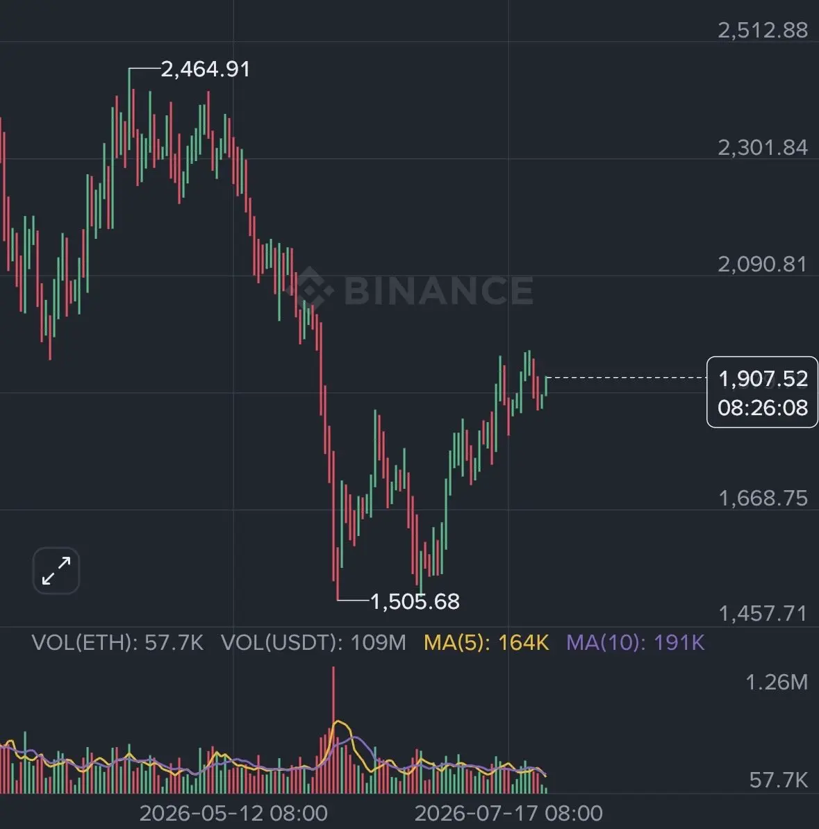Select the 2,464.91 high price marker
Viewport: 819px width, 829px height.
coord(206,69)
